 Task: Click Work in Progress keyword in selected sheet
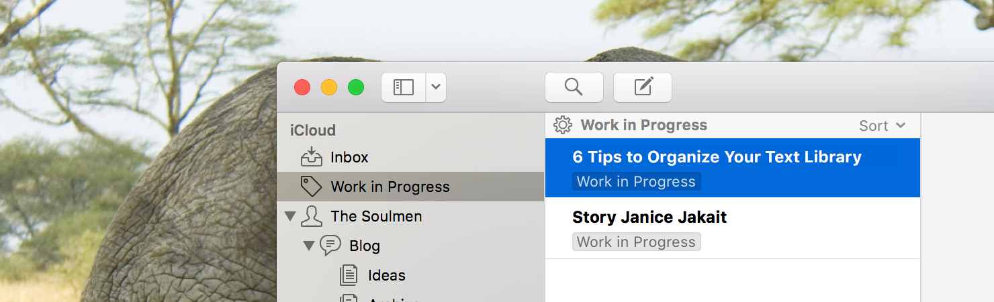pyautogui.click(x=636, y=181)
